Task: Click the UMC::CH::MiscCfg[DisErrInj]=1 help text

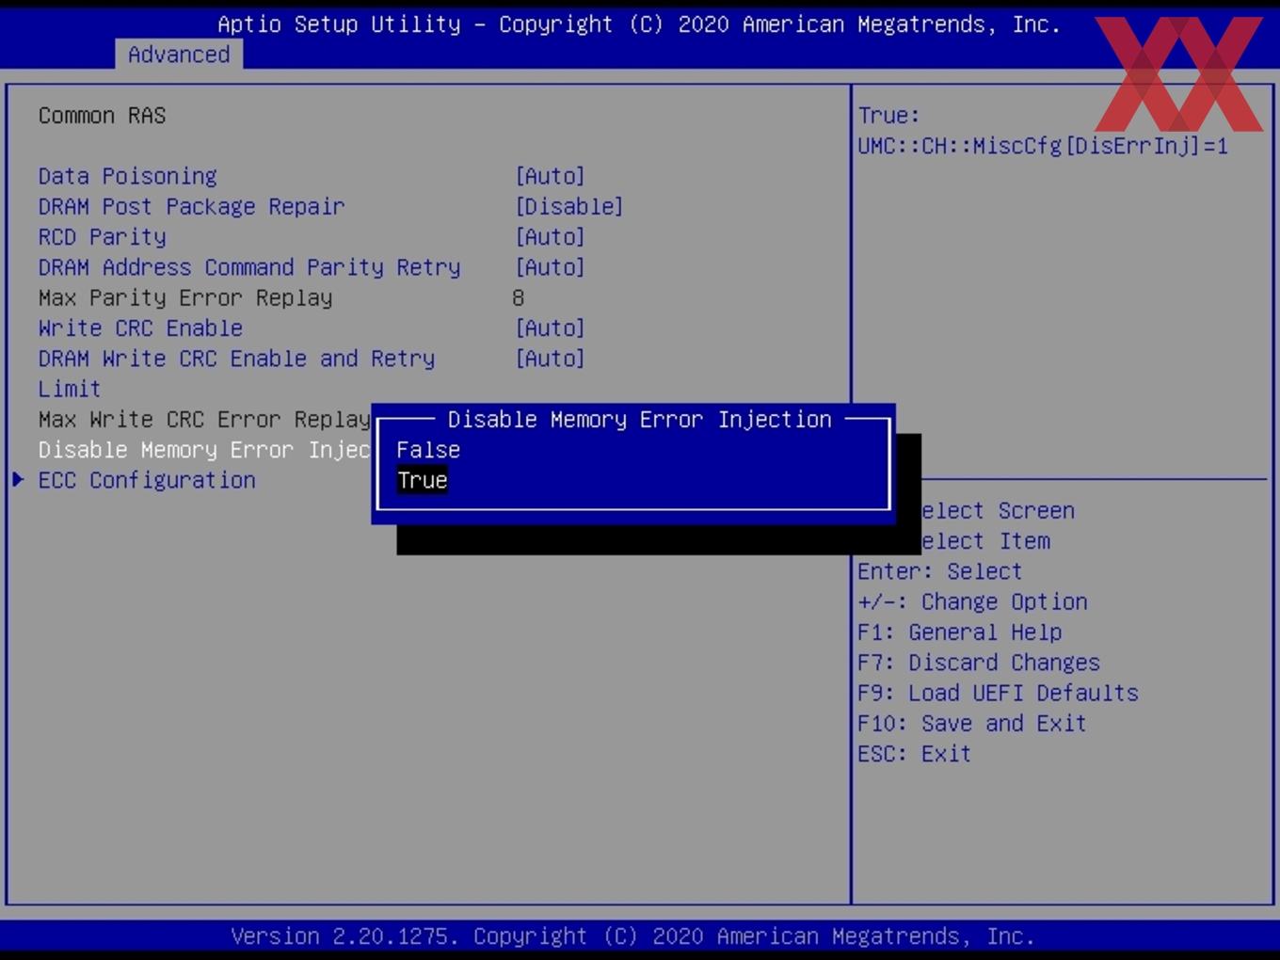Action: pyautogui.click(x=1043, y=146)
